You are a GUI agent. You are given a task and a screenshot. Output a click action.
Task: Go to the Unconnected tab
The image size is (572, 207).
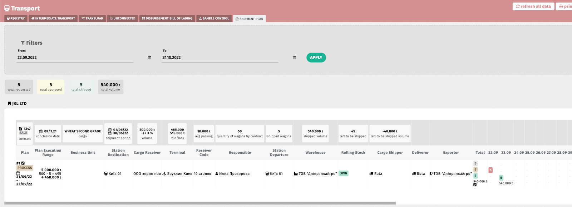[123, 18]
